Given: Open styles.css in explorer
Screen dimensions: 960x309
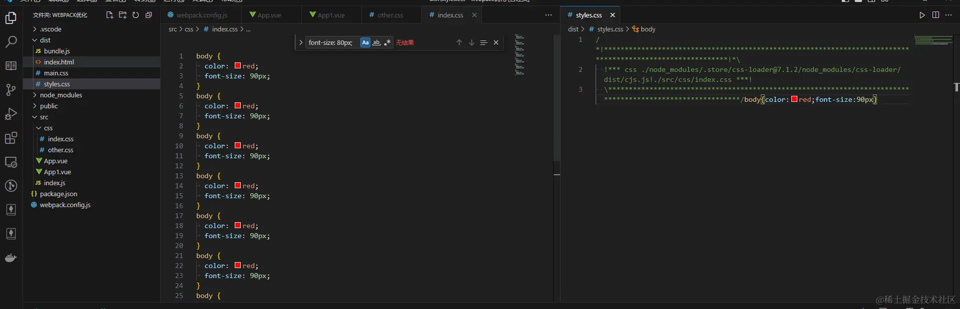Looking at the screenshot, I should pos(92,84).
